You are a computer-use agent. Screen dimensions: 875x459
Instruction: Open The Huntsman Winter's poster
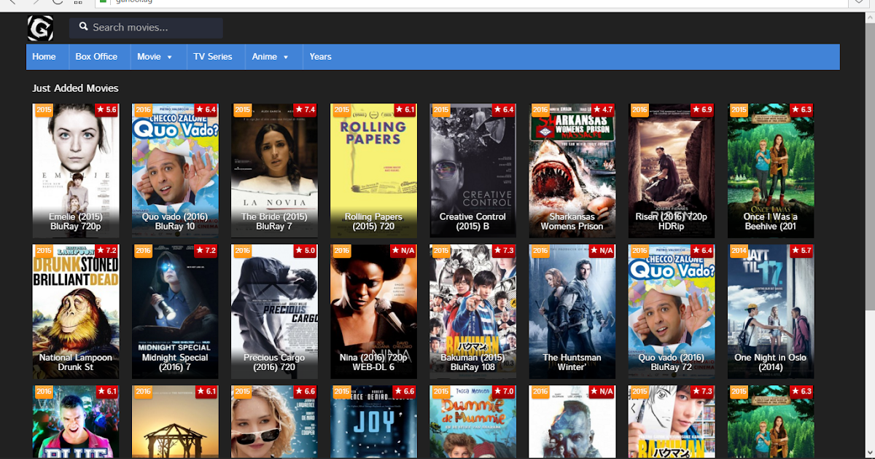pos(572,311)
